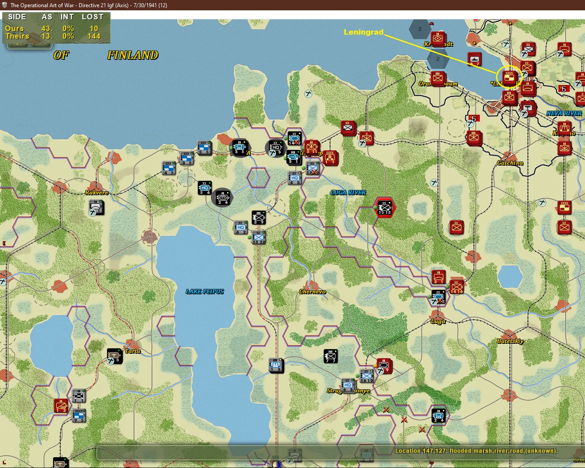Click the sea hex marked 2 beside Kronstadt

pyautogui.click(x=420, y=29)
